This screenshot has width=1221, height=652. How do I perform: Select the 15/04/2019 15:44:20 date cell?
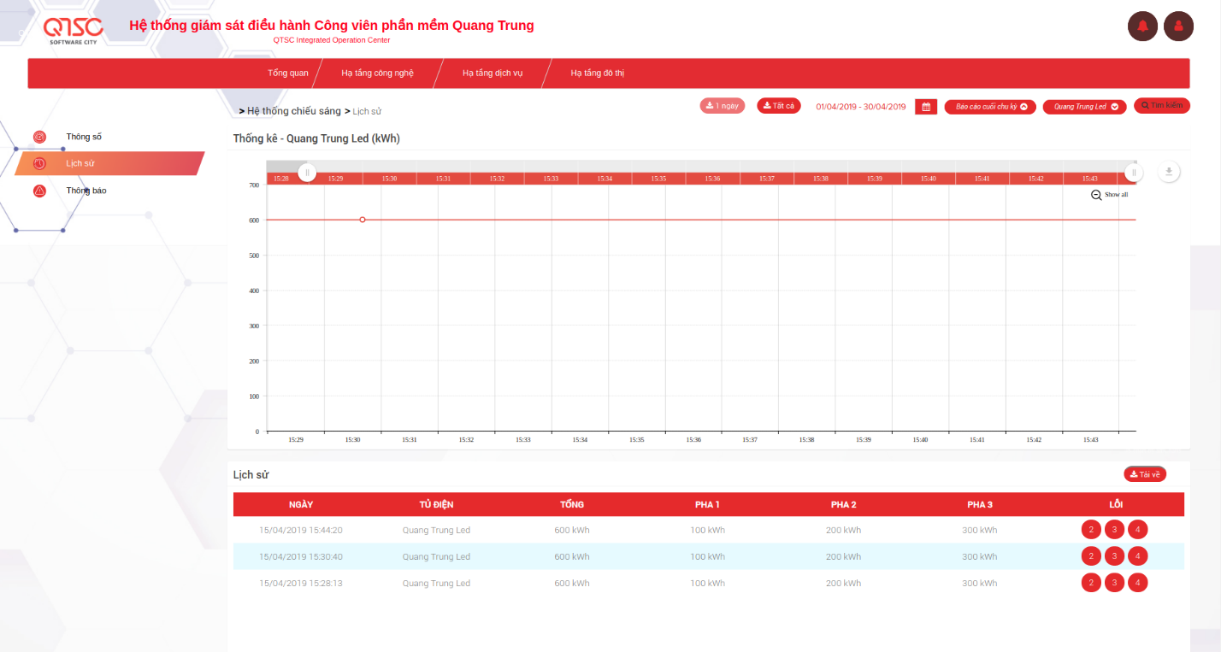pyautogui.click(x=301, y=530)
